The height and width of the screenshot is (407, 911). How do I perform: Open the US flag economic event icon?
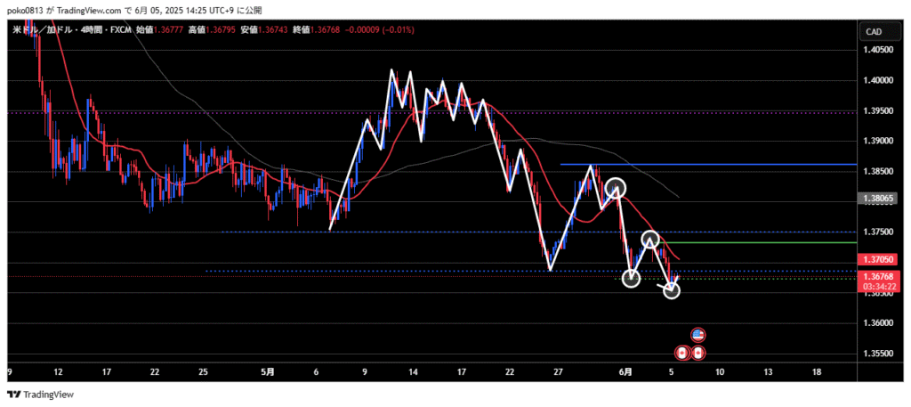(698, 335)
